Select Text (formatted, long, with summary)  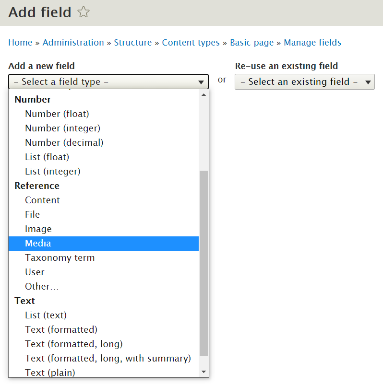[108, 358]
